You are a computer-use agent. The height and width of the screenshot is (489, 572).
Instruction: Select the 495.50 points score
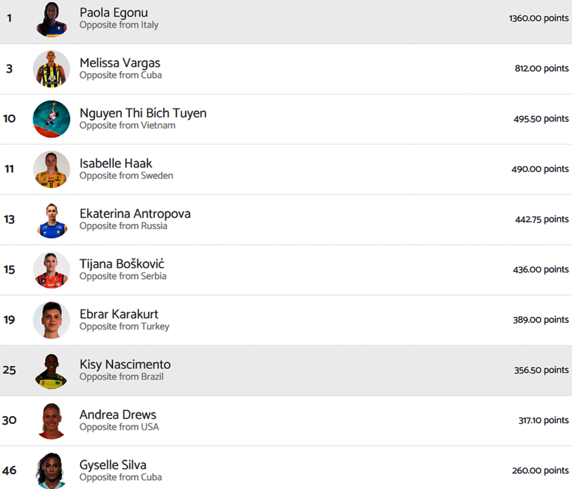click(x=541, y=119)
